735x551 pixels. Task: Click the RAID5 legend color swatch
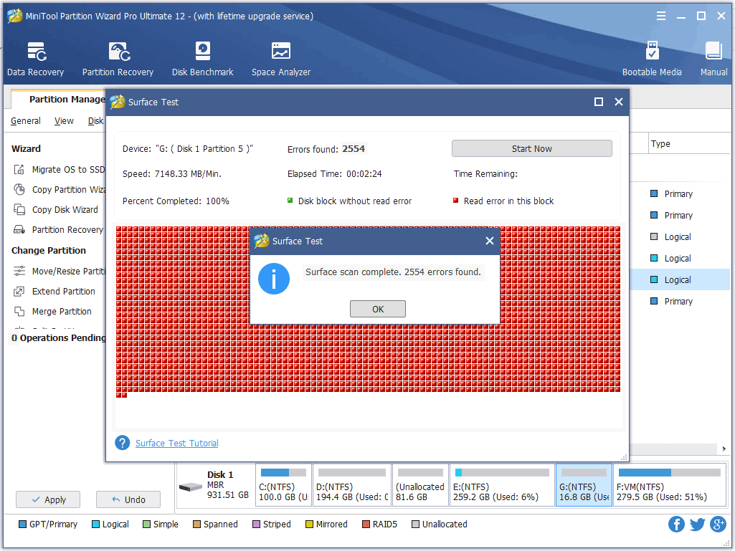366,524
